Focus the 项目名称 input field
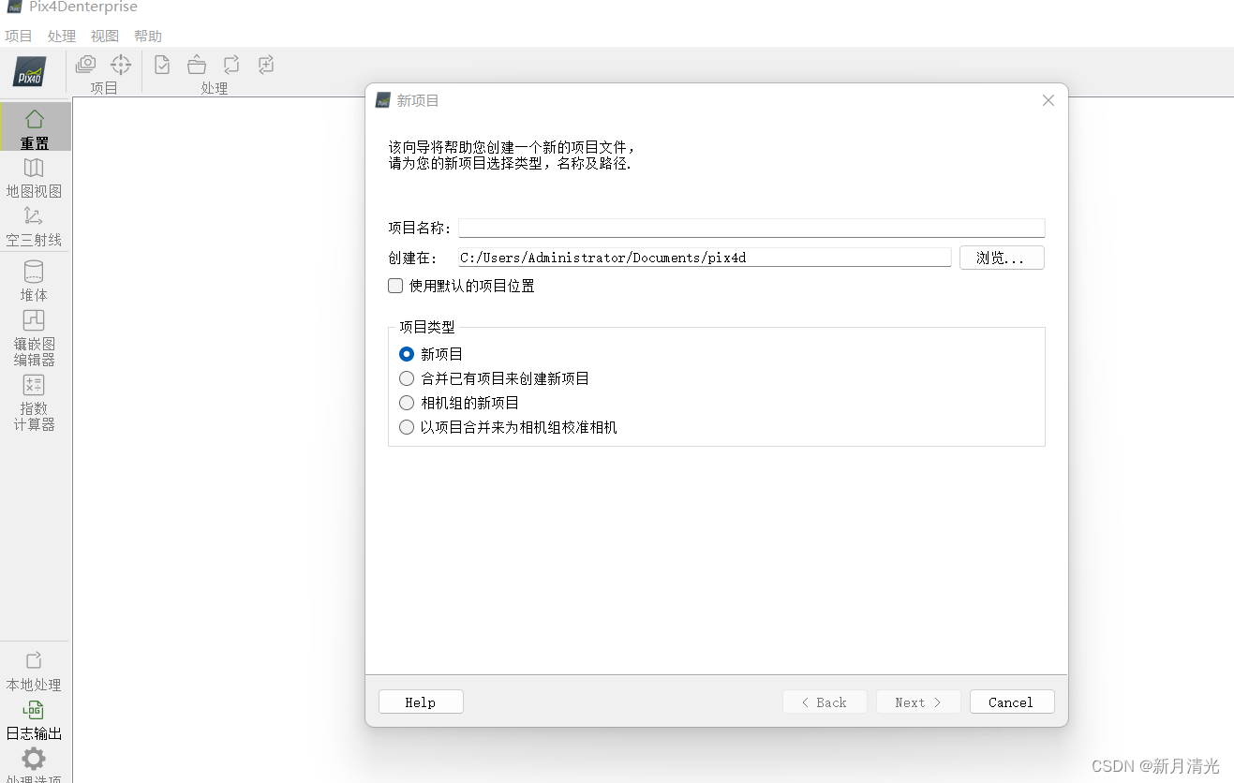 pos(751,228)
